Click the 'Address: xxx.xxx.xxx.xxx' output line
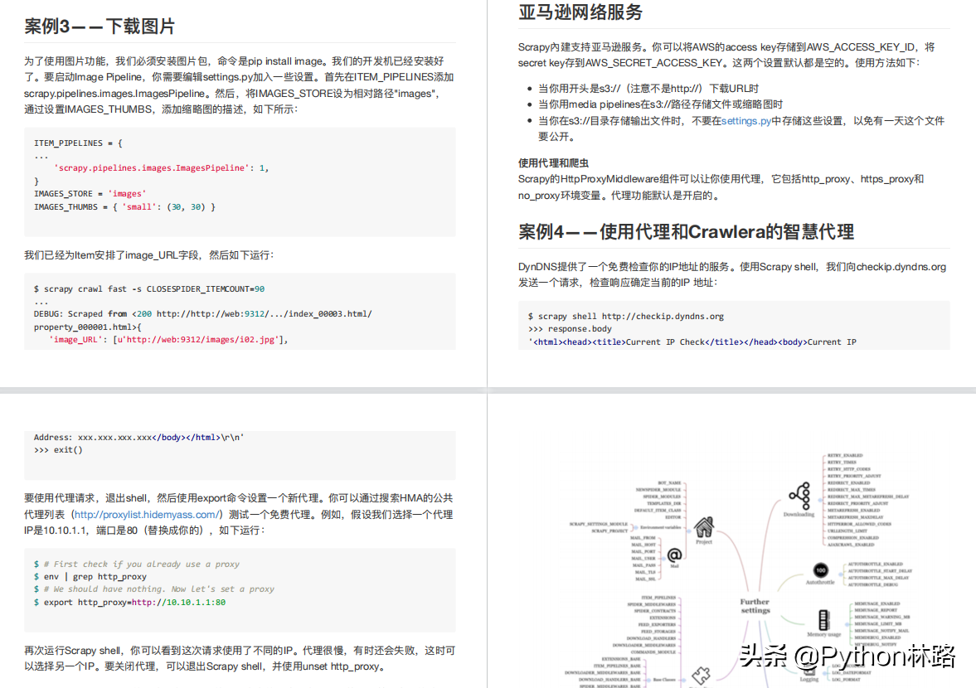 tap(138, 438)
